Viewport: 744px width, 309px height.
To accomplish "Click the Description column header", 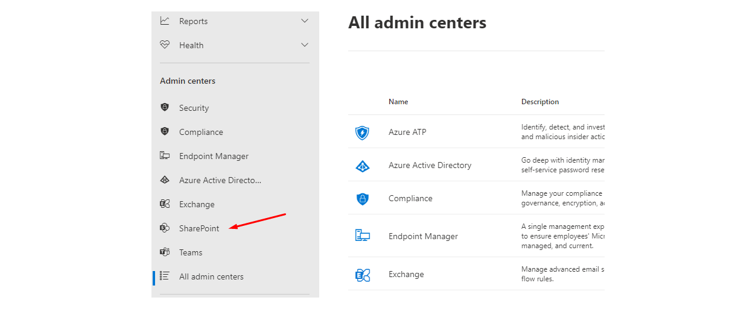I will click(540, 102).
